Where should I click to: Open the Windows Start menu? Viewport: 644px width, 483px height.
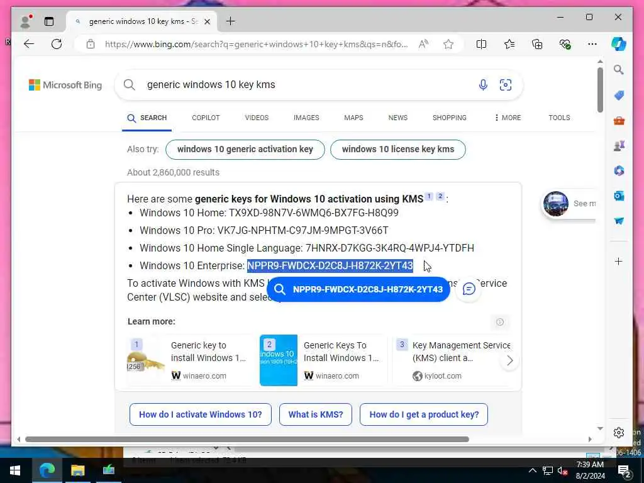(15, 470)
